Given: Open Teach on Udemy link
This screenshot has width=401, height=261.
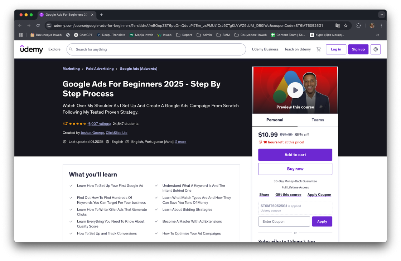Looking at the screenshot, I should point(298,49).
